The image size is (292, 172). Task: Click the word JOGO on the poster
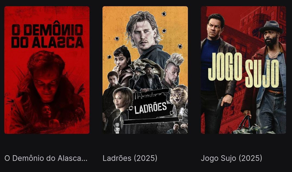(x=225, y=66)
